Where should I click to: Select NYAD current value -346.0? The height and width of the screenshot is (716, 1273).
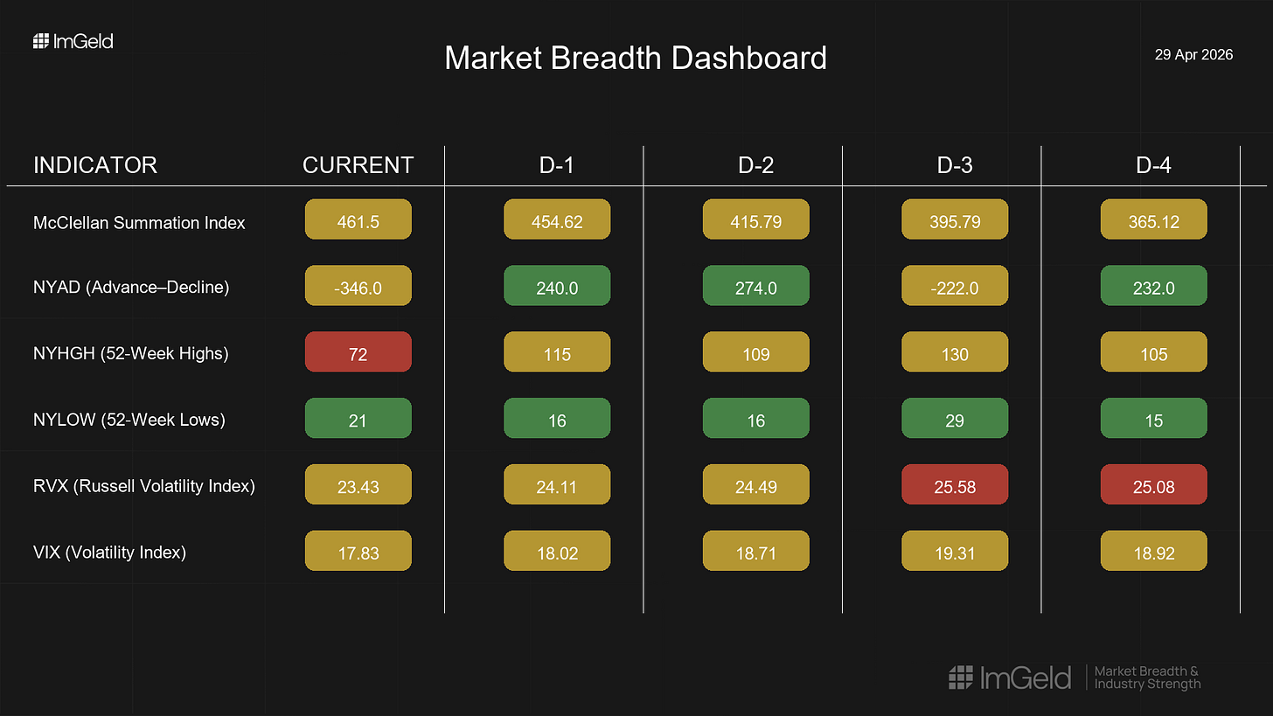[x=358, y=286]
